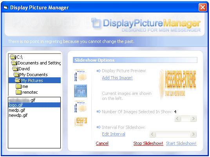Click the David folder icon
This screenshot has height=157, width=210.
(x=15, y=69)
